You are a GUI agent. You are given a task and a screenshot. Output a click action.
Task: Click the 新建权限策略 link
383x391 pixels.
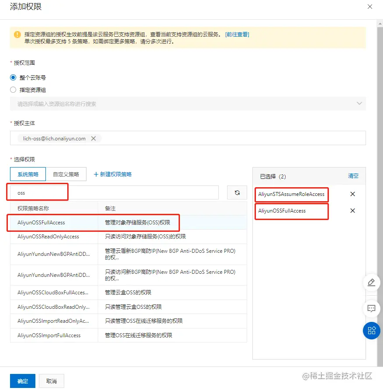(113, 174)
